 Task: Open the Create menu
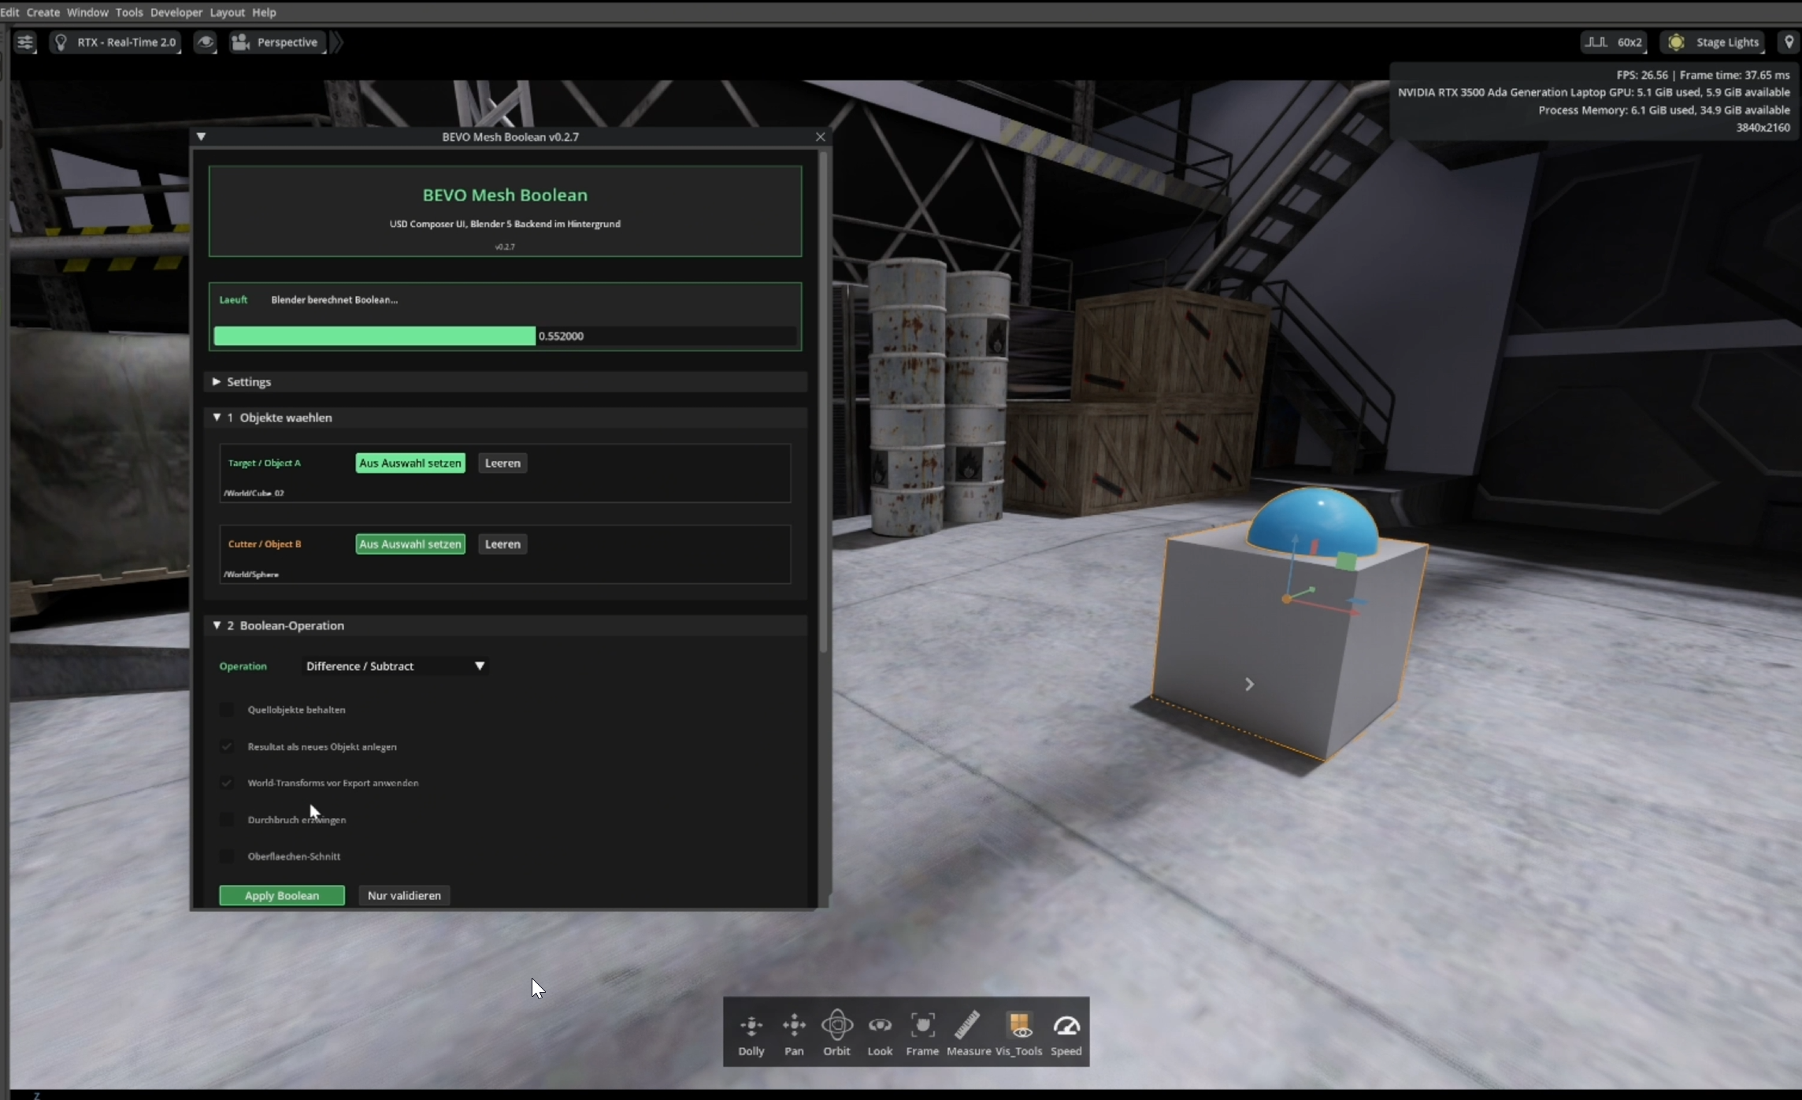43,12
